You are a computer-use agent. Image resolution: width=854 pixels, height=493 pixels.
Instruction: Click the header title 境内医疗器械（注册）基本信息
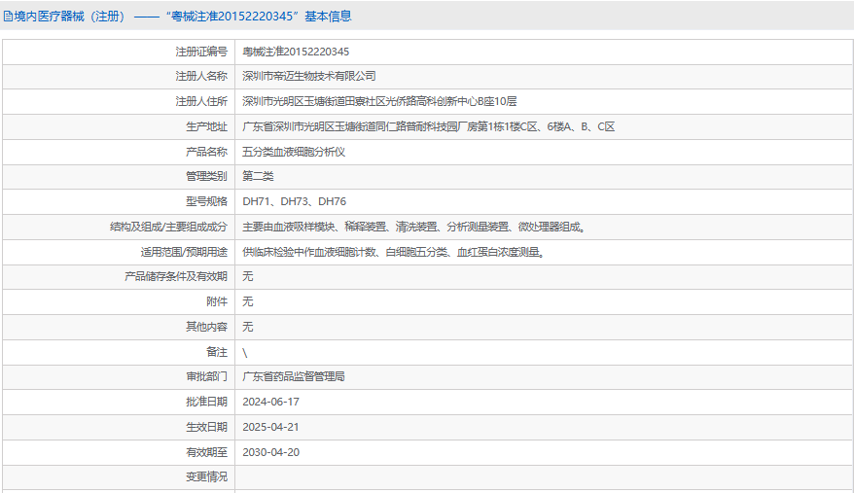point(183,17)
